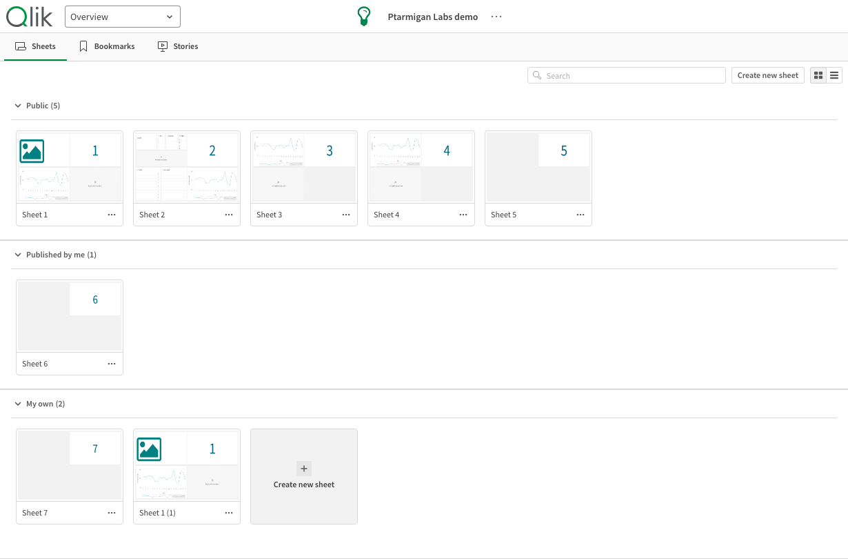
Task: Open the app options three-dot menu
Action: (496, 17)
